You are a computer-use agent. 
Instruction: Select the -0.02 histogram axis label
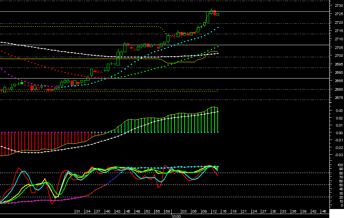click(339, 148)
